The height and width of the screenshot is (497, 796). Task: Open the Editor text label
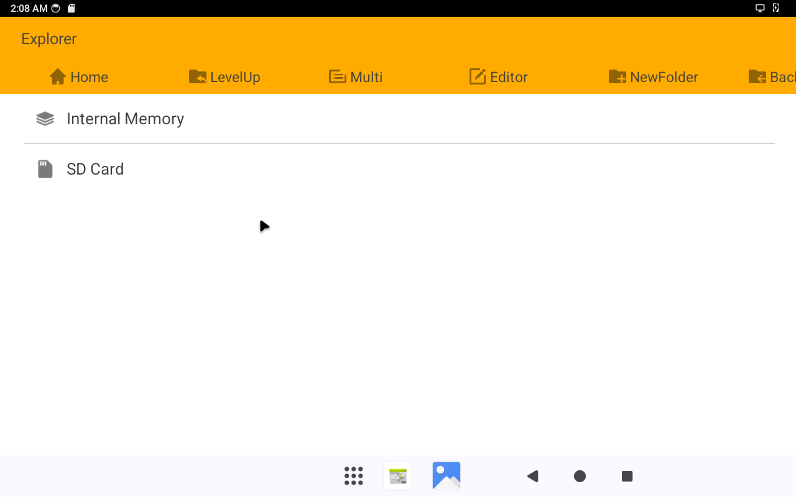pyautogui.click(x=509, y=77)
